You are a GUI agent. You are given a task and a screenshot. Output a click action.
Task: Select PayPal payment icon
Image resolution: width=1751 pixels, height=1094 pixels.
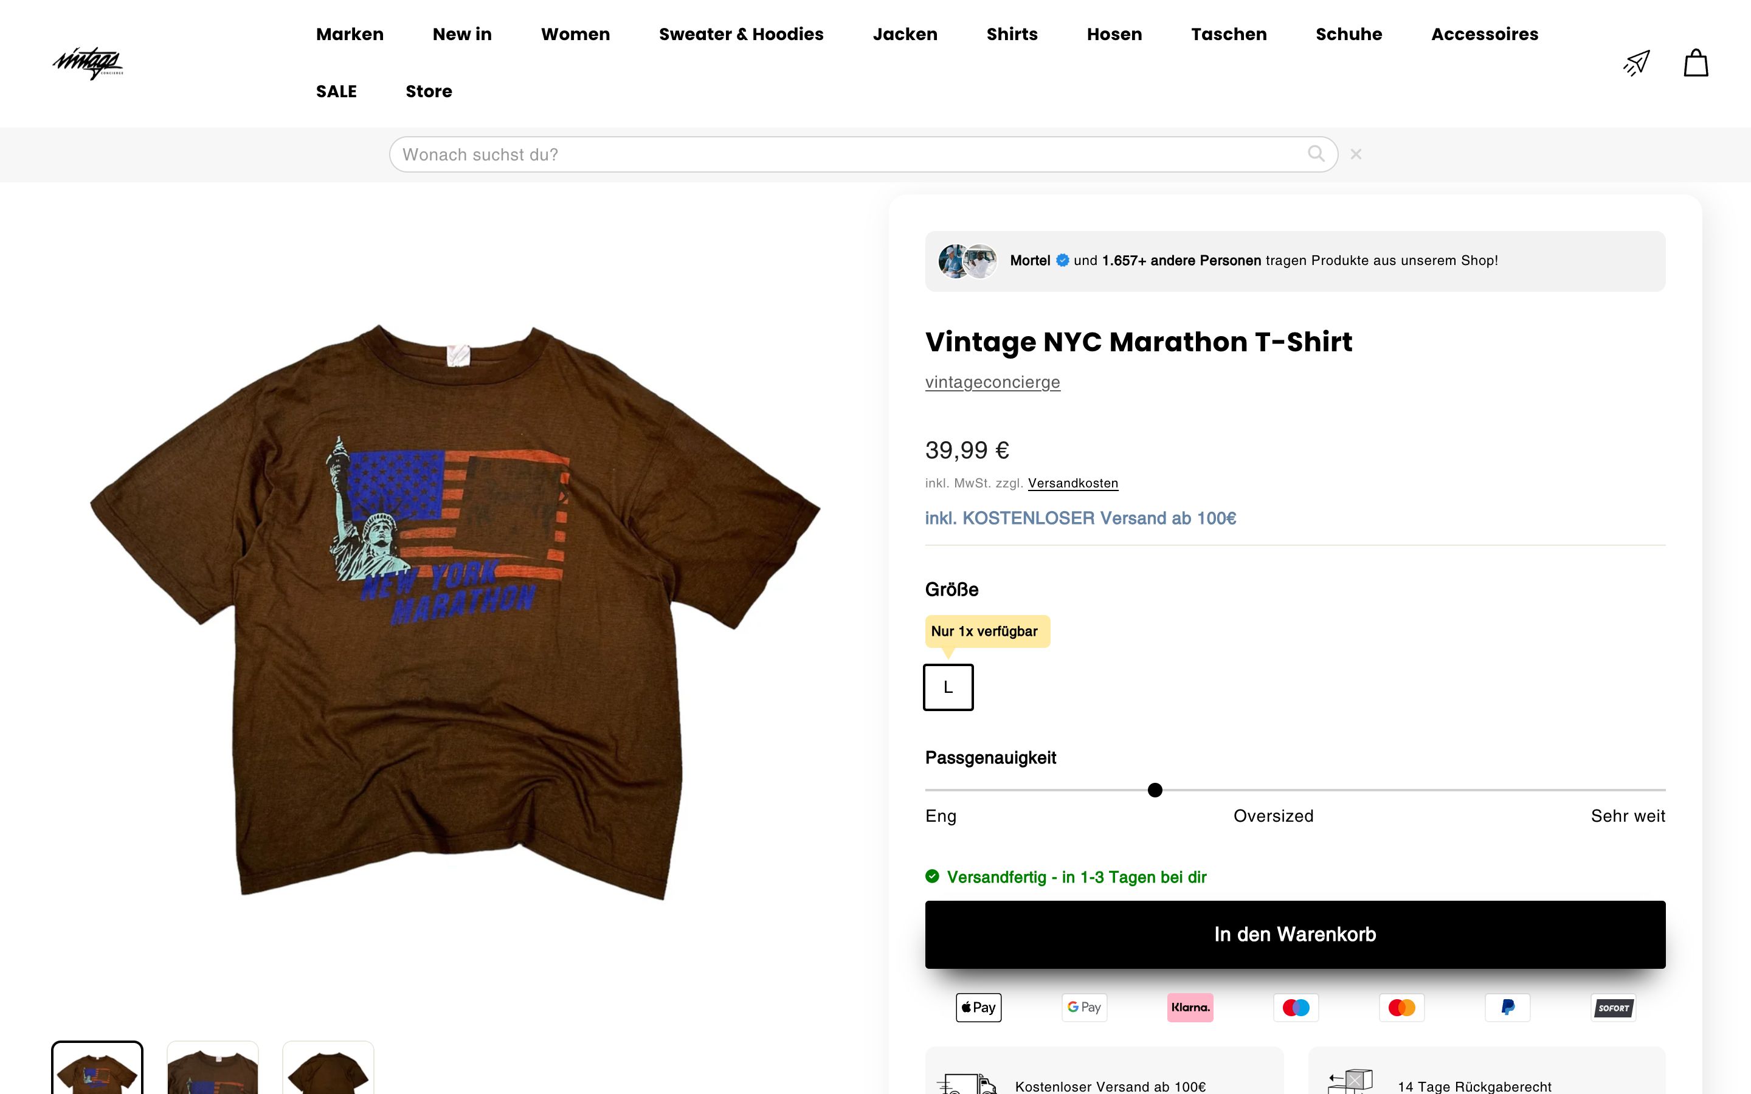(1508, 1007)
